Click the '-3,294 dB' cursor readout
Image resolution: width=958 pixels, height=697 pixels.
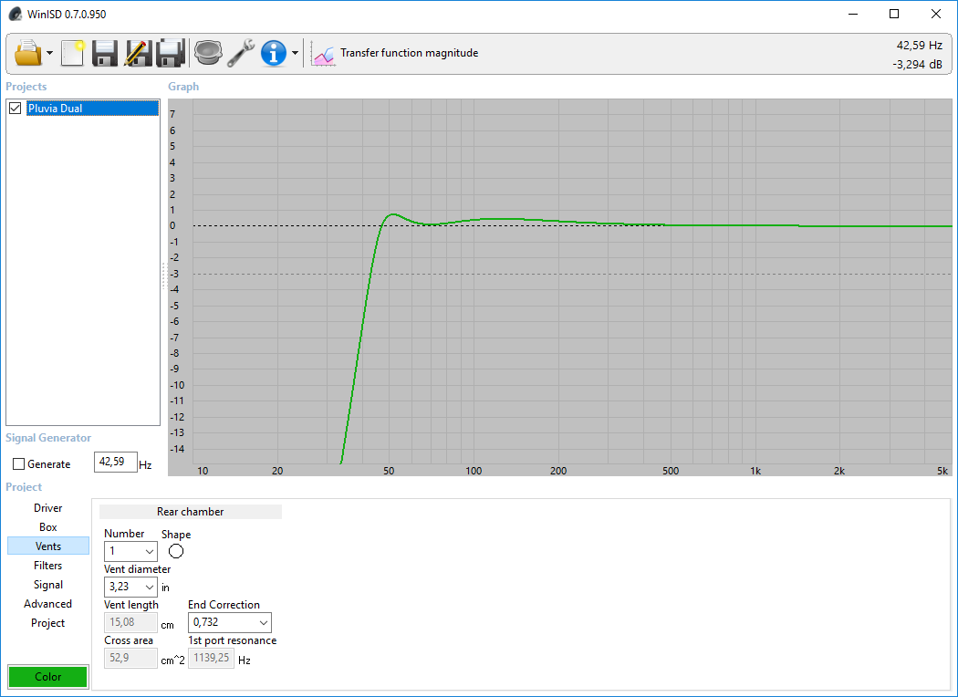tap(917, 64)
